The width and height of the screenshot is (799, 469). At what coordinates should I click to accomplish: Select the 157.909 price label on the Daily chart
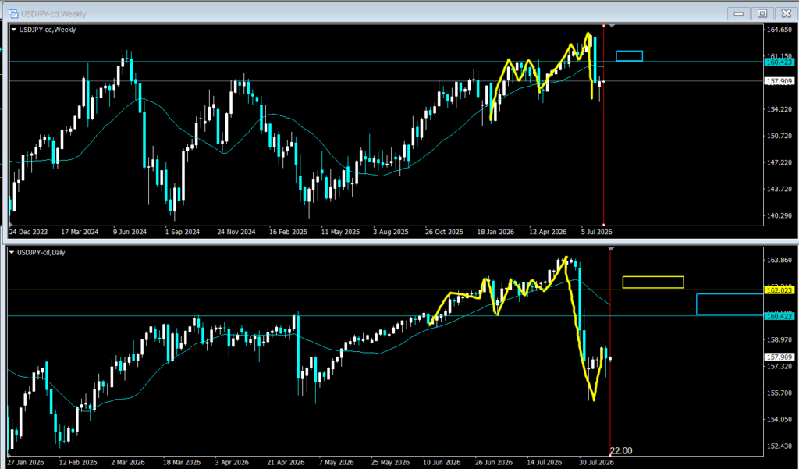[779, 357]
